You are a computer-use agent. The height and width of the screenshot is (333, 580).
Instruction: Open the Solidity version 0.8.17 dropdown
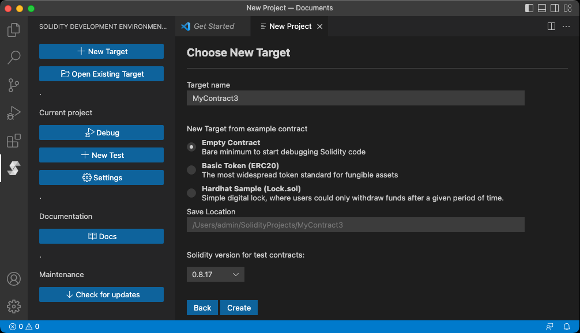point(216,275)
